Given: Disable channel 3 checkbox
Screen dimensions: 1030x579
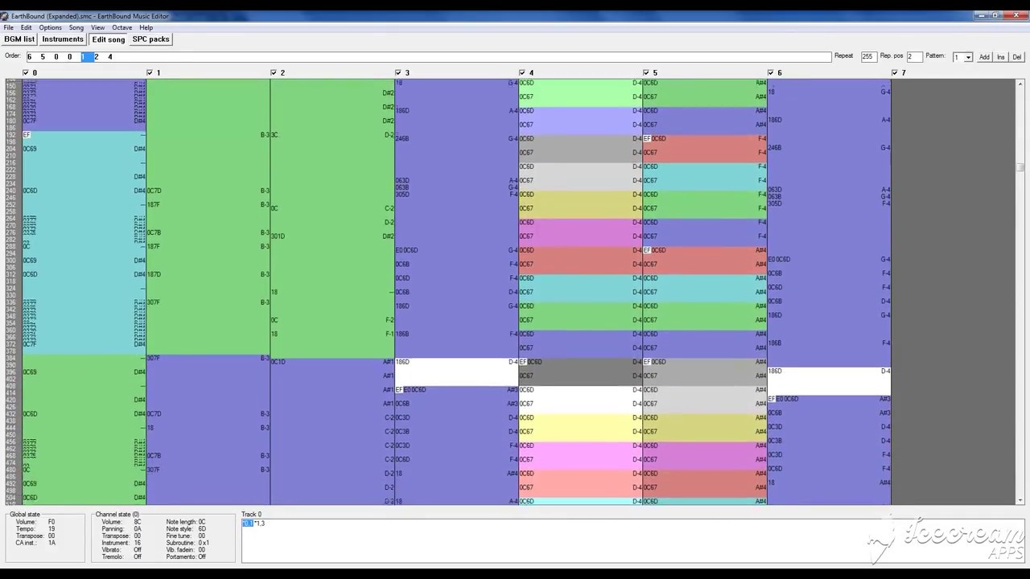Looking at the screenshot, I should [398, 72].
